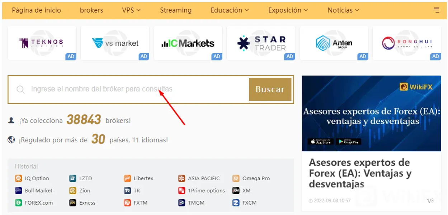This screenshot has width=448, height=215.
Task: Open the Zion broker icon
Action: click(73, 190)
